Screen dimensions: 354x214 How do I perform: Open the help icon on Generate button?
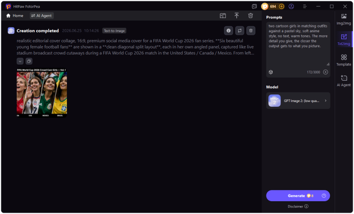pos(324,195)
